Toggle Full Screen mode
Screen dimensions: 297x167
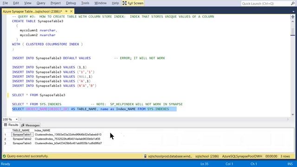click(x=133, y=3)
